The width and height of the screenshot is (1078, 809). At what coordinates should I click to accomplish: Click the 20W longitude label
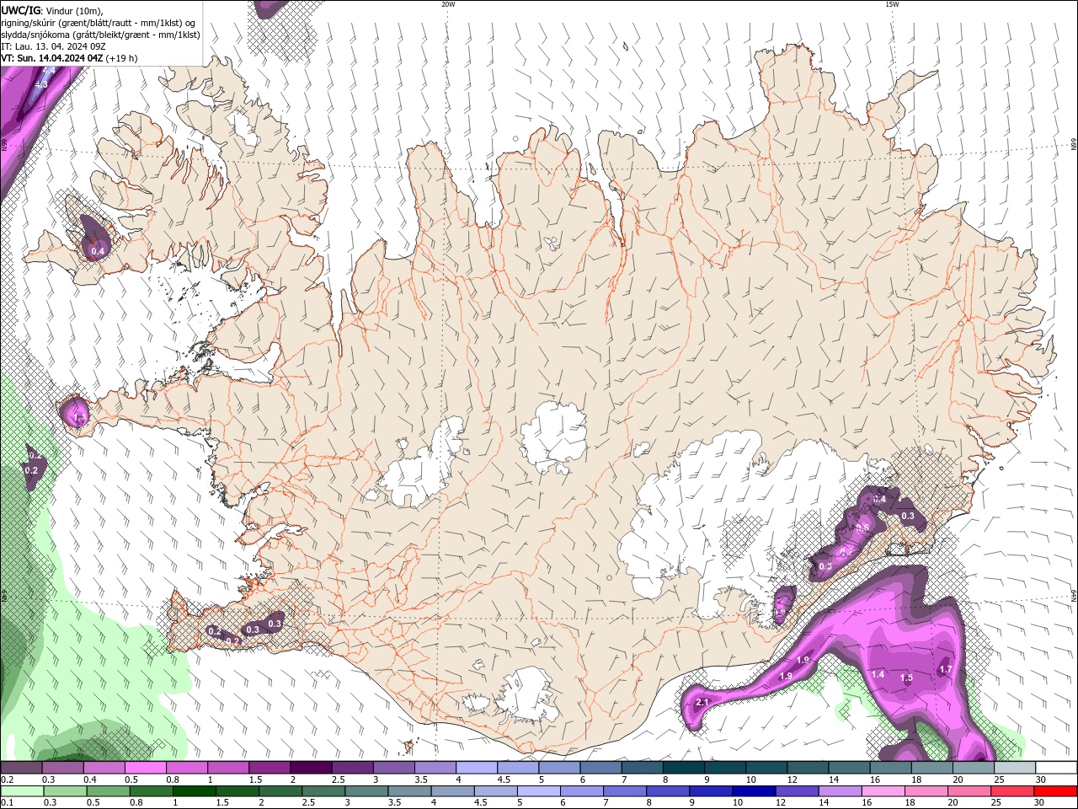click(x=448, y=4)
